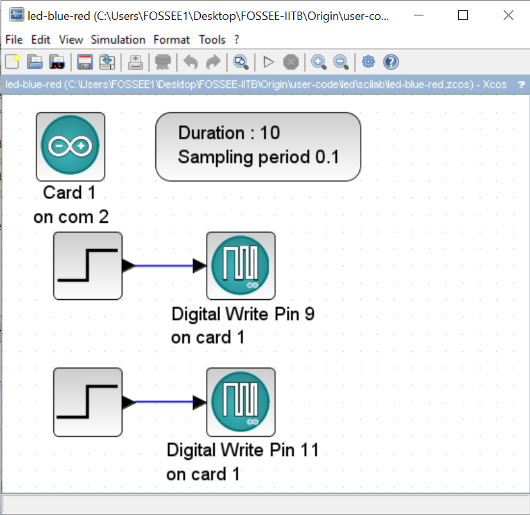This screenshot has width=530, height=515.
Task: Open Xcos help via question mark icon
Action: [x=391, y=62]
